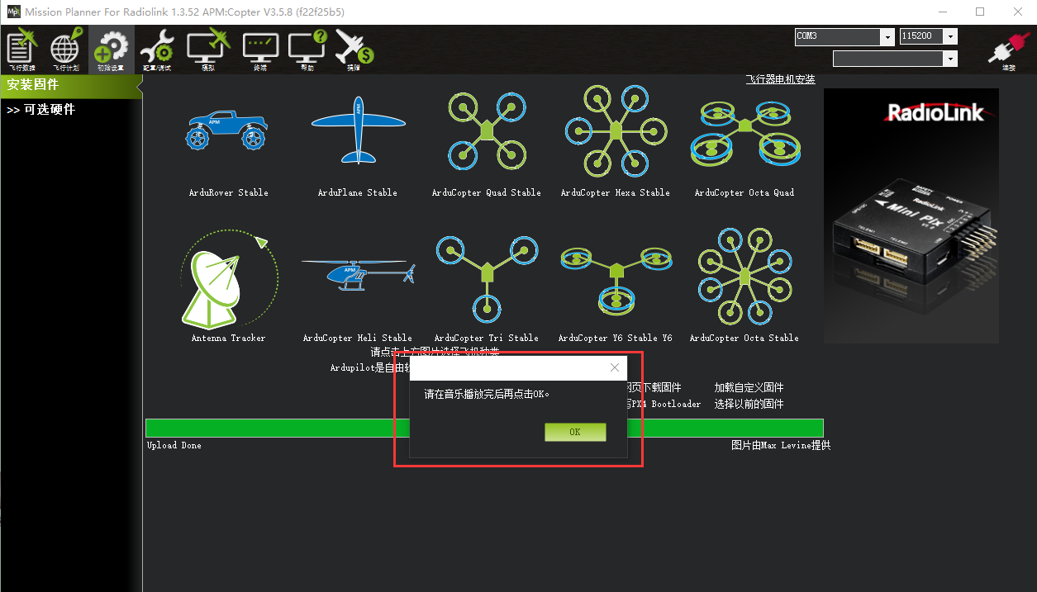The image size is (1037, 592).
Task: Click OK in the music prompt dialog
Action: pos(575,432)
